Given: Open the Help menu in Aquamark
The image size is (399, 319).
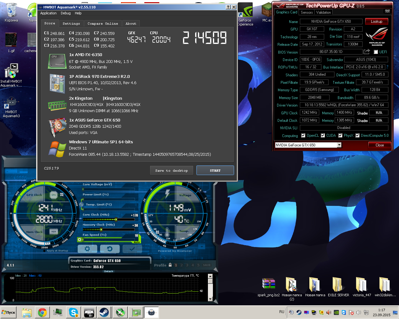Looking at the screenshot, I should coord(78,13).
